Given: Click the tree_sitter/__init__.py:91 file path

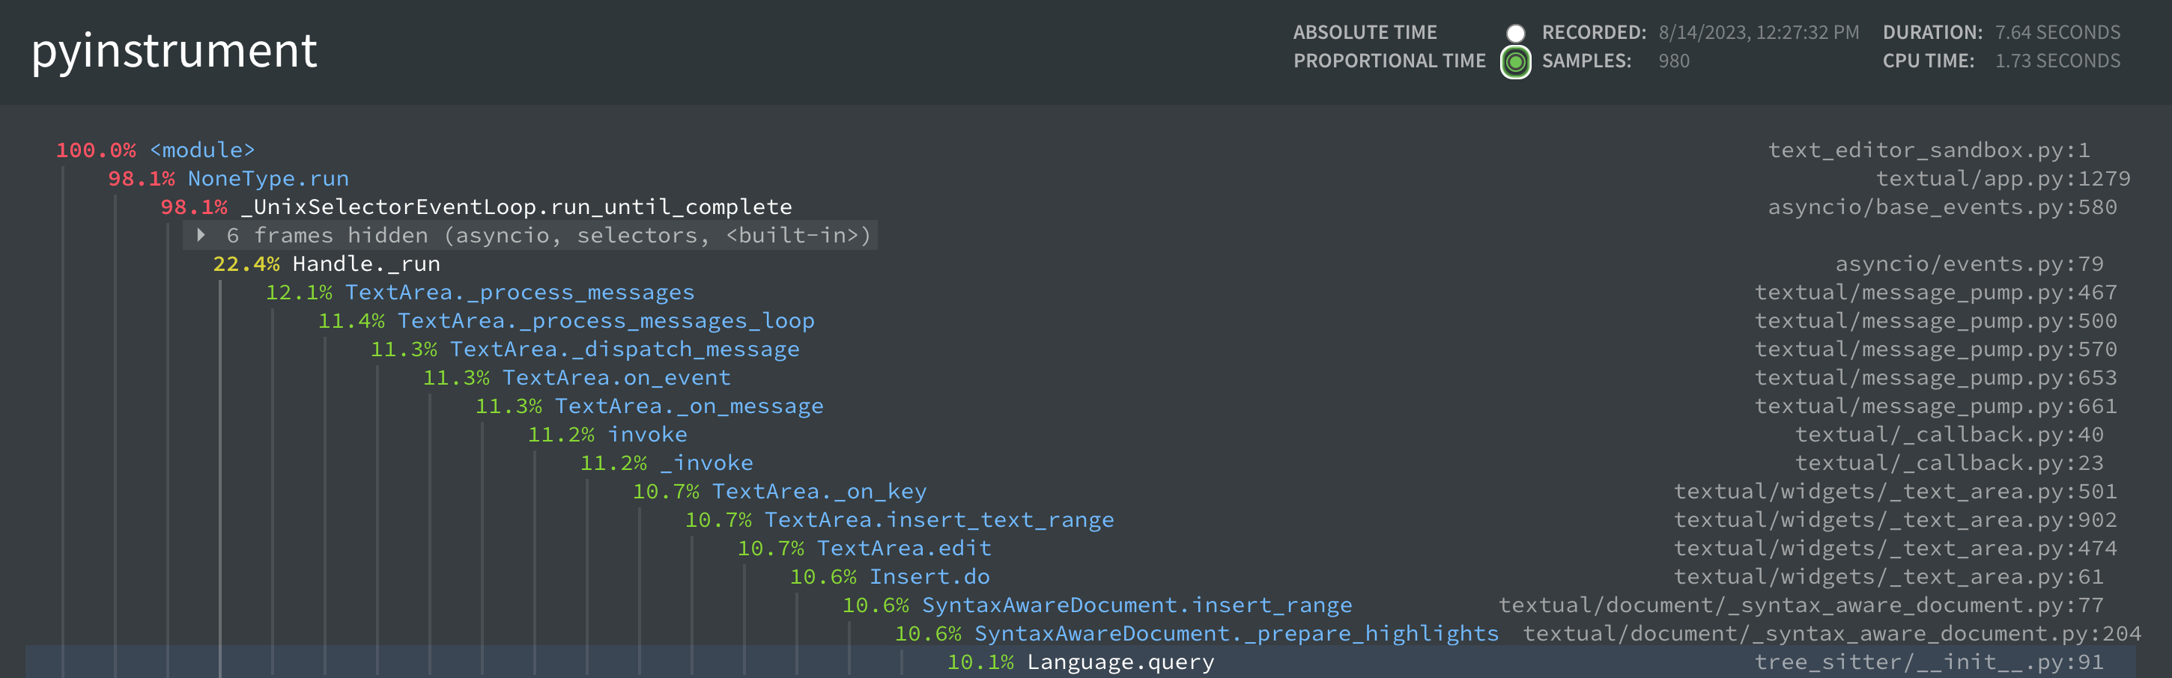Looking at the screenshot, I should coord(1929,662).
